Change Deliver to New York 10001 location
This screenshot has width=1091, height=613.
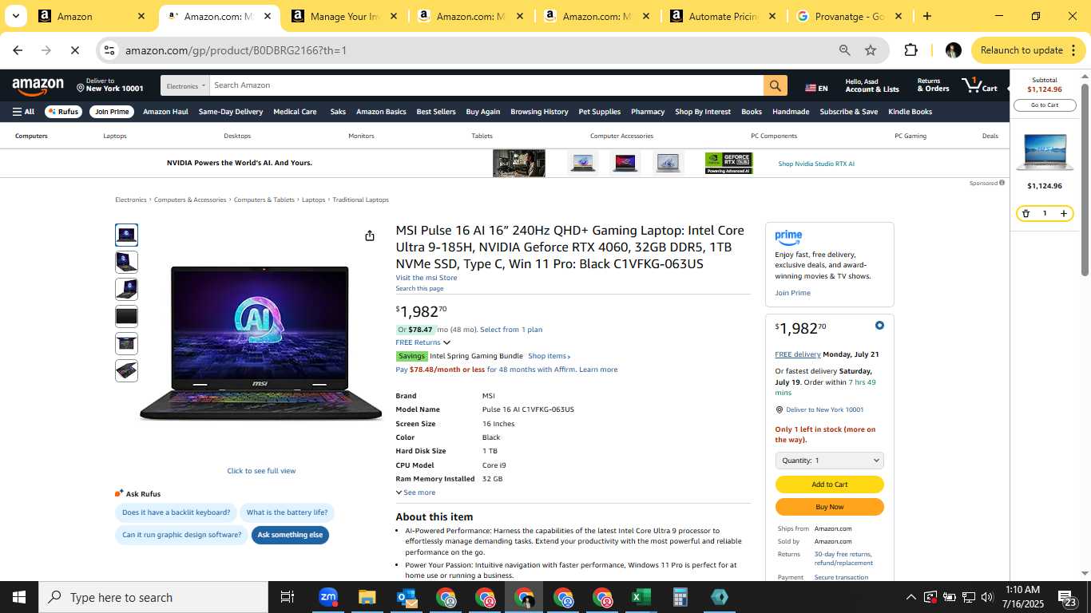(x=110, y=85)
